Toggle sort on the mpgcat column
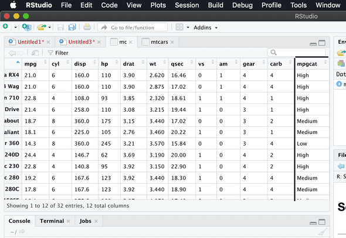Image resolution: width=346 pixels, height=238 pixels. [x=311, y=64]
